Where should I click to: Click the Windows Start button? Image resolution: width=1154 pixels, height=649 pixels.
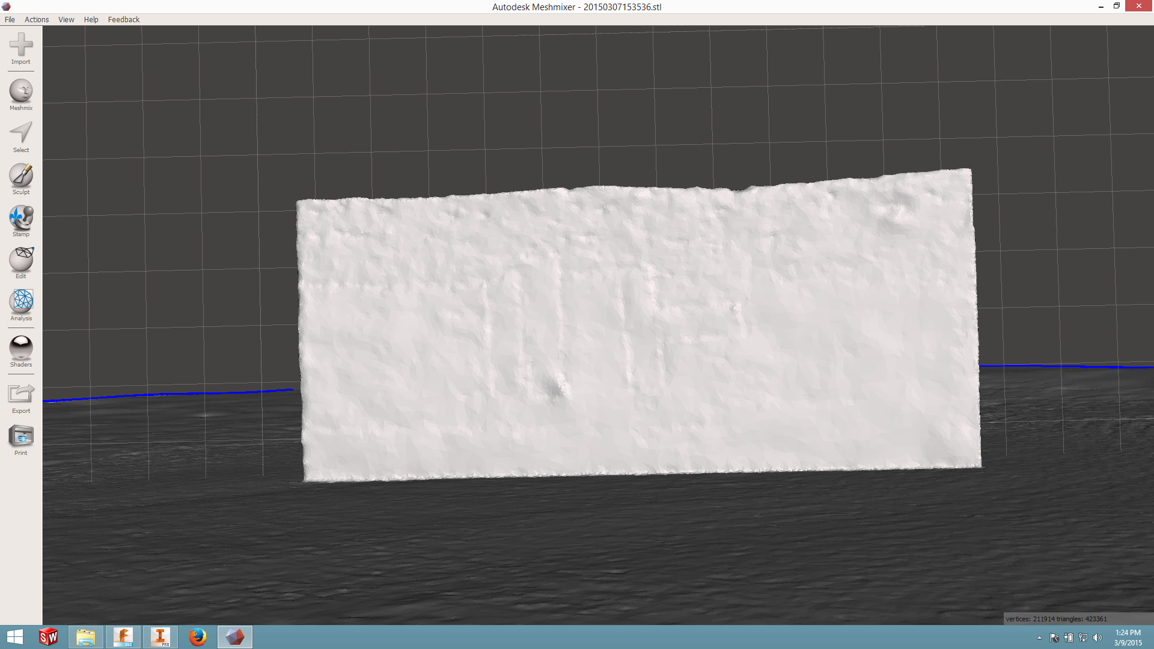(15, 637)
